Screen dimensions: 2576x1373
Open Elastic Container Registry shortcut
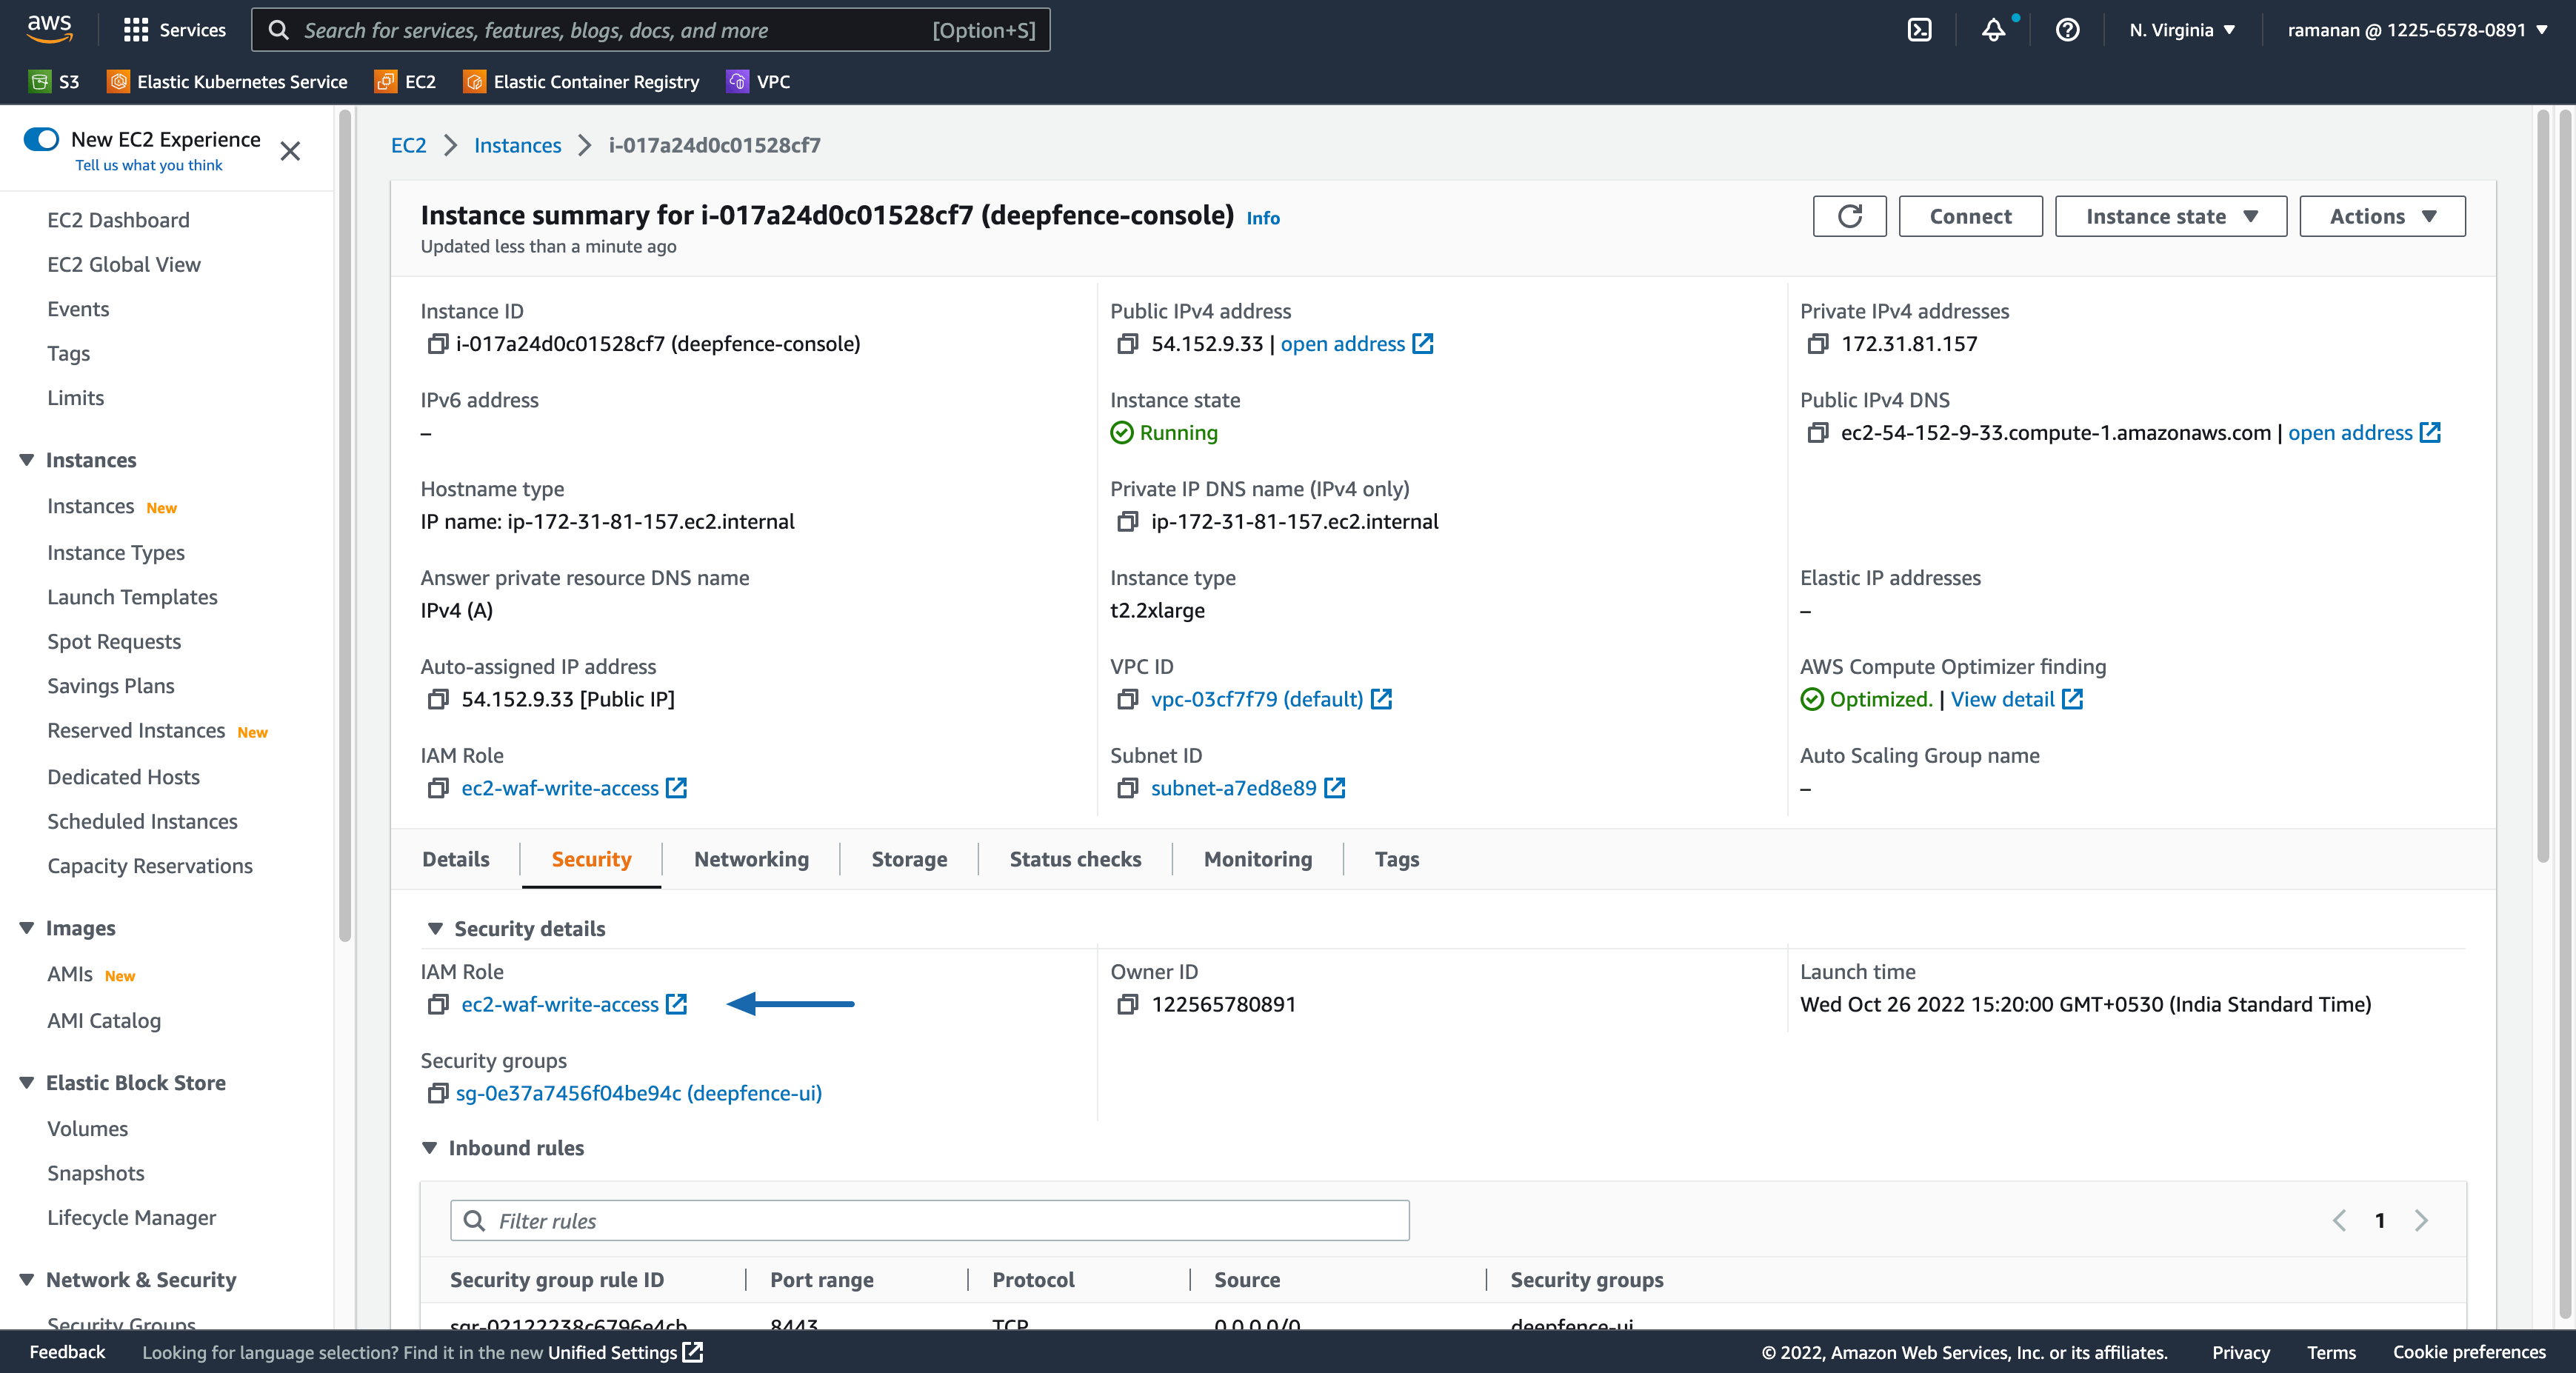581,82
